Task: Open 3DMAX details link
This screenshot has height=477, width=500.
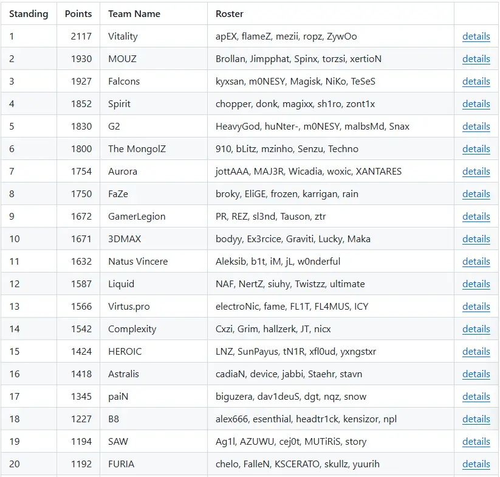Action: point(476,239)
